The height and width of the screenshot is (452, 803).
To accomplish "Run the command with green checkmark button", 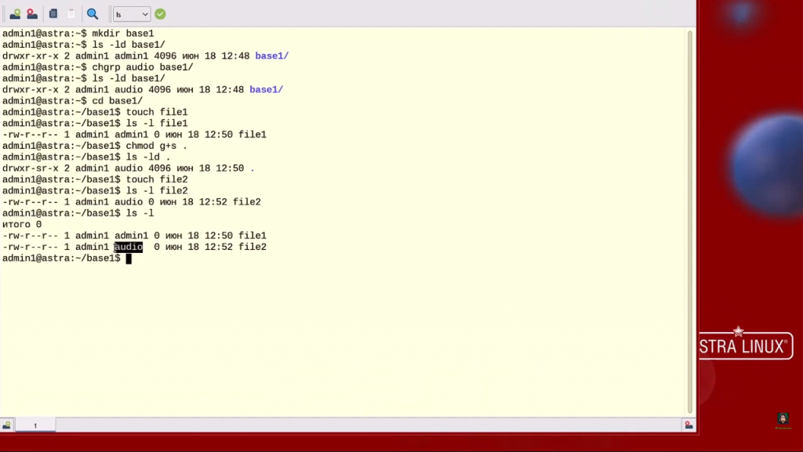I will pyautogui.click(x=160, y=14).
